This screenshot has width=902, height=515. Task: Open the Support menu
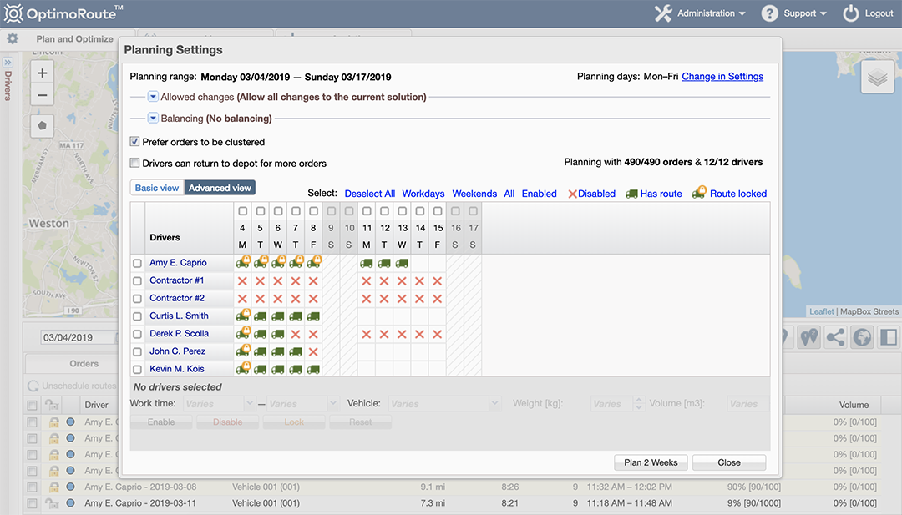793,13
